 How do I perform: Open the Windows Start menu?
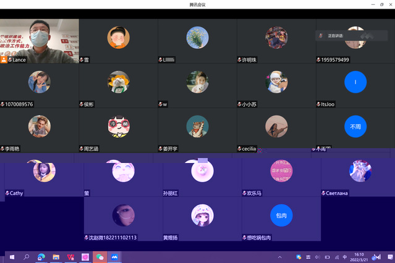[12, 257]
